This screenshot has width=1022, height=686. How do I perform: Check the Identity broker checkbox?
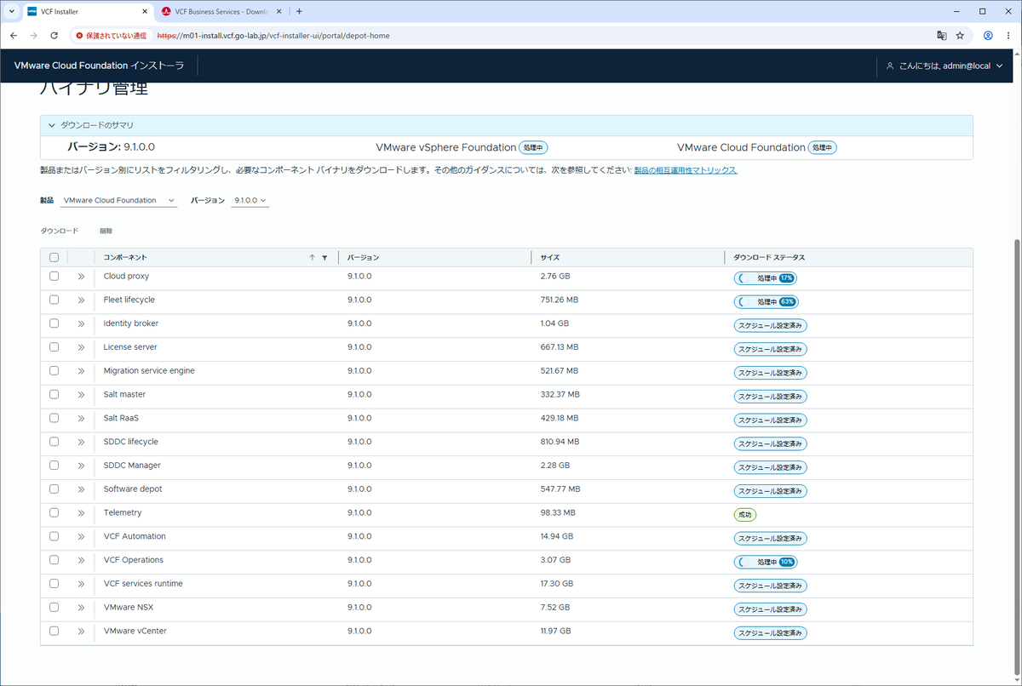click(x=54, y=323)
